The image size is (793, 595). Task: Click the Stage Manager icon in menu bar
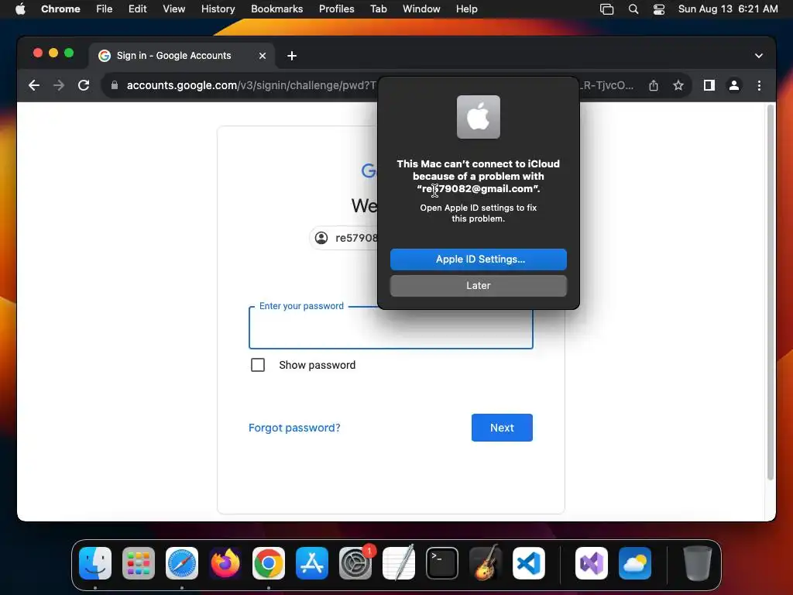607,9
